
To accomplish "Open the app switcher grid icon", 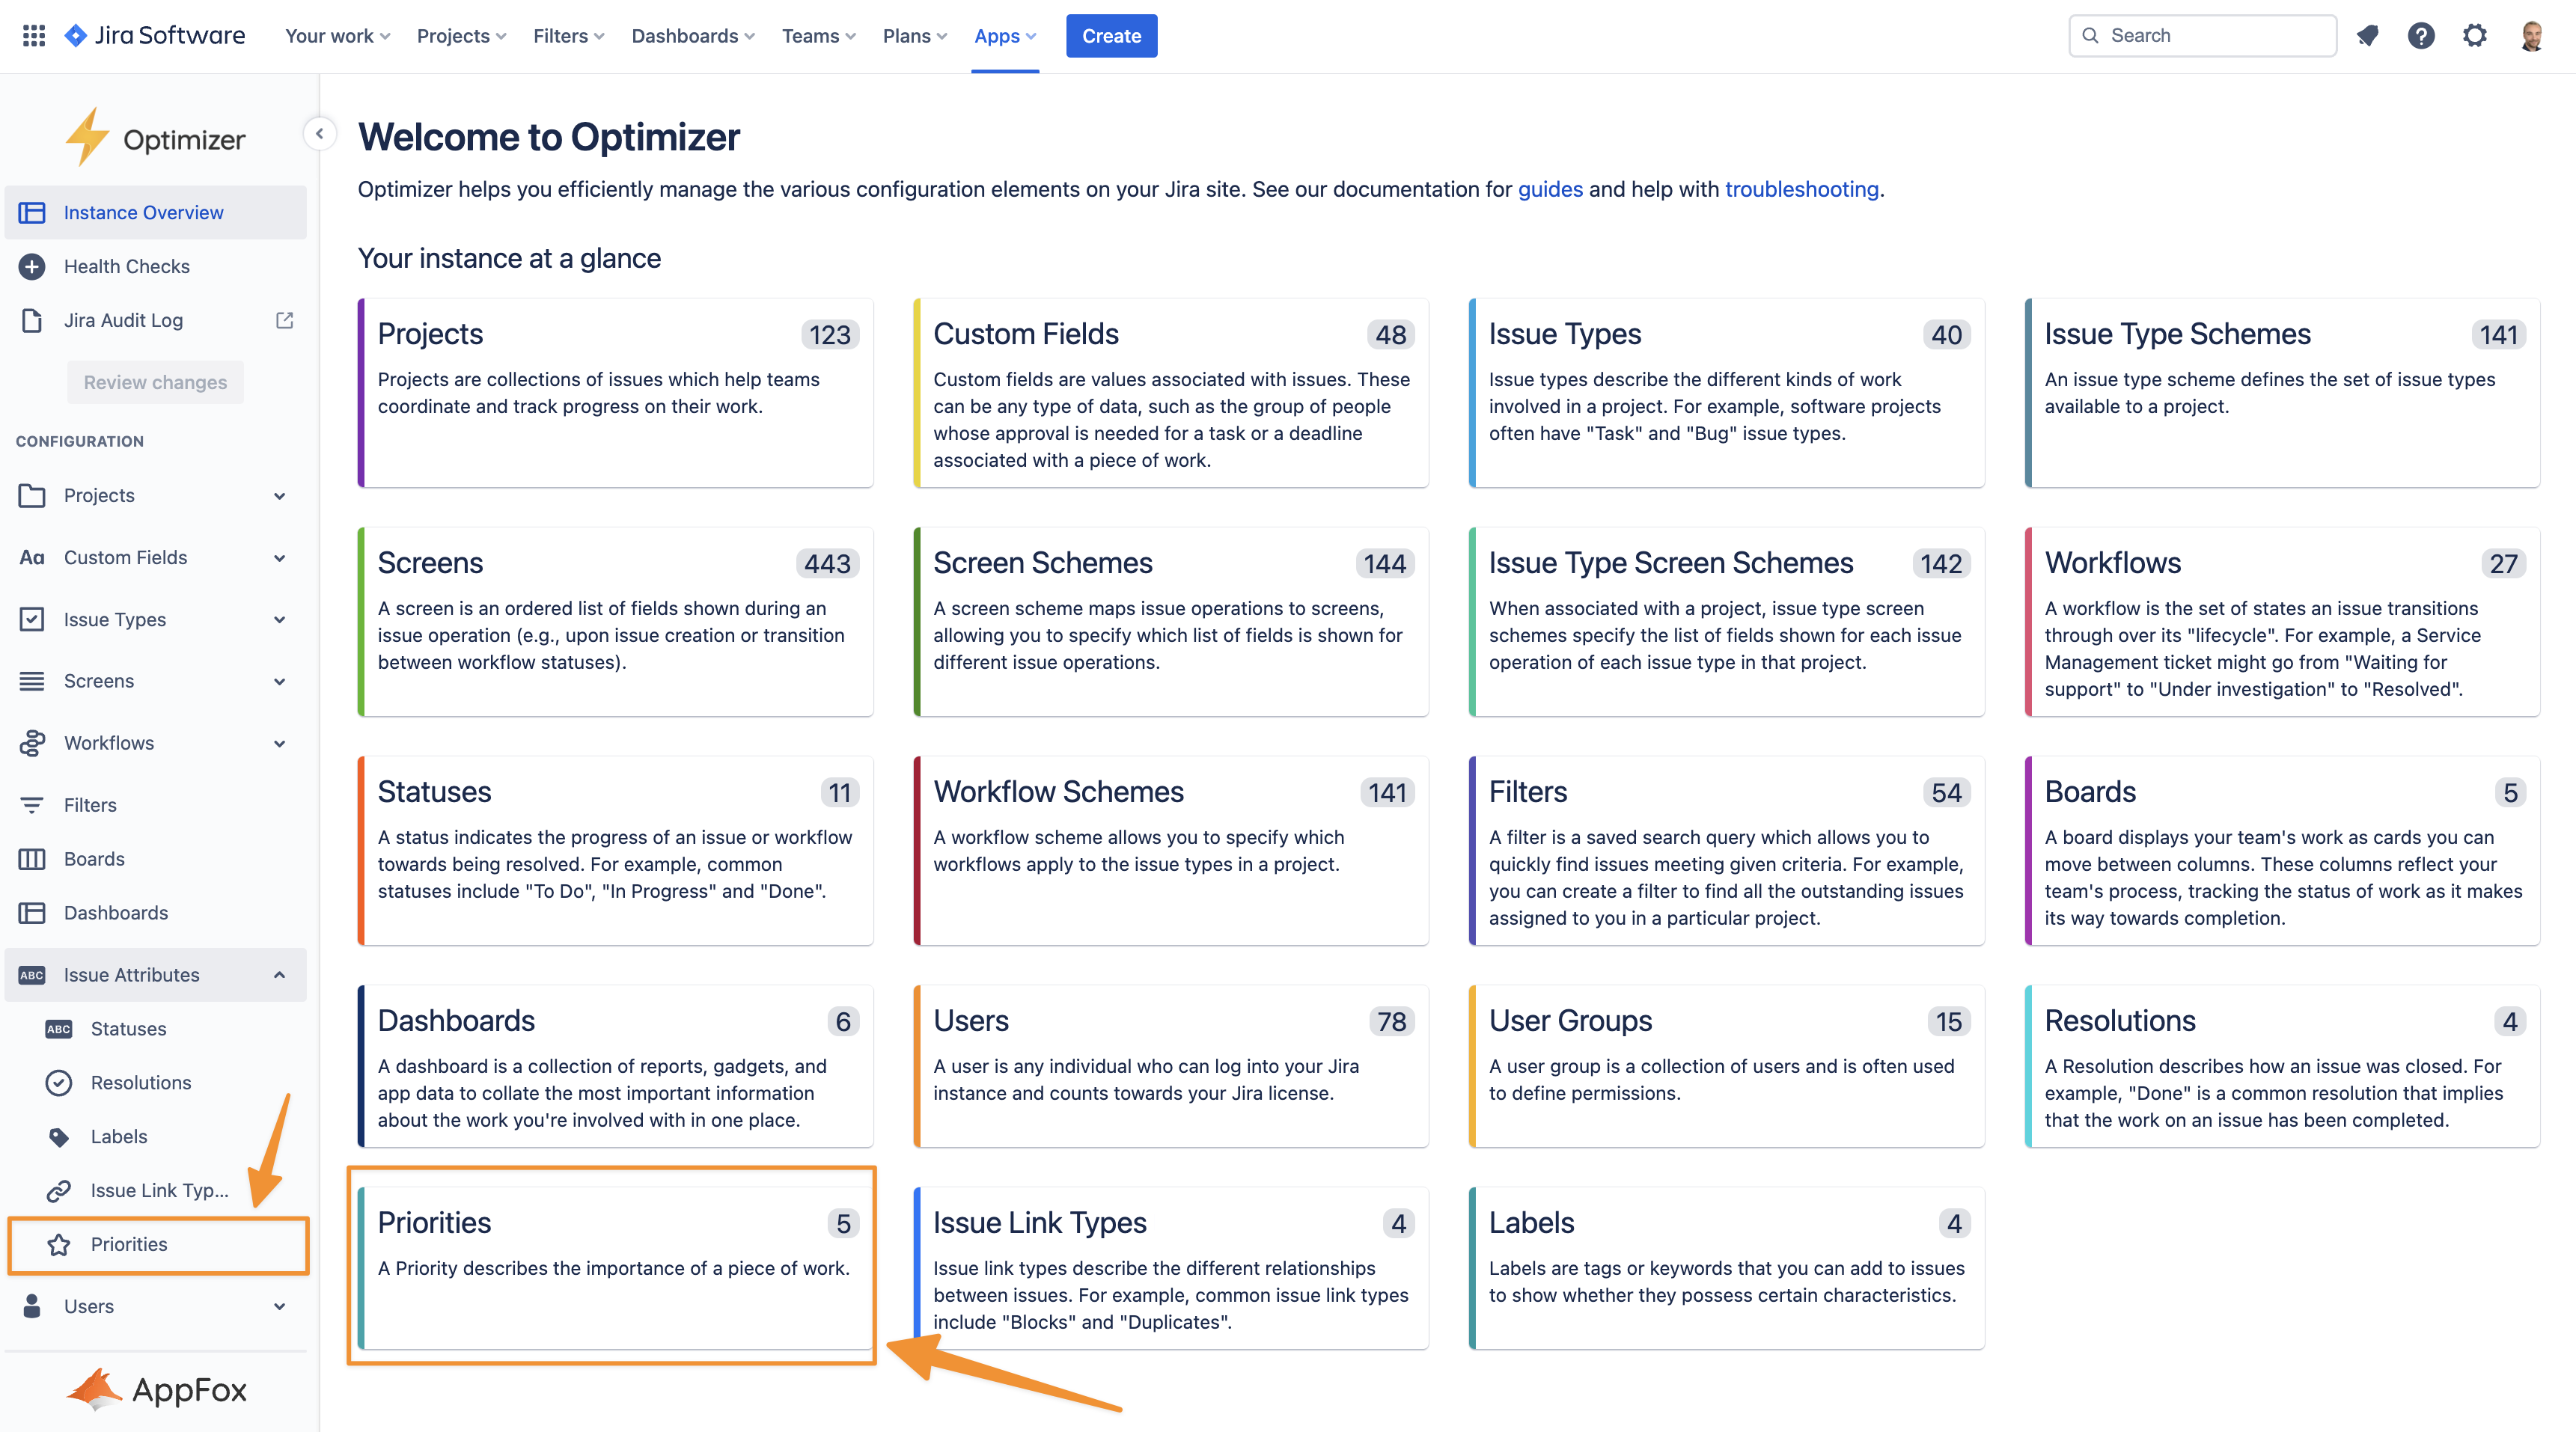I will pos(34,36).
